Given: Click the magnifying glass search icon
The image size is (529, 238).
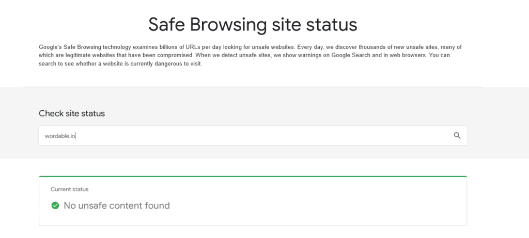Looking at the screenshot, I should click(457, 135).
